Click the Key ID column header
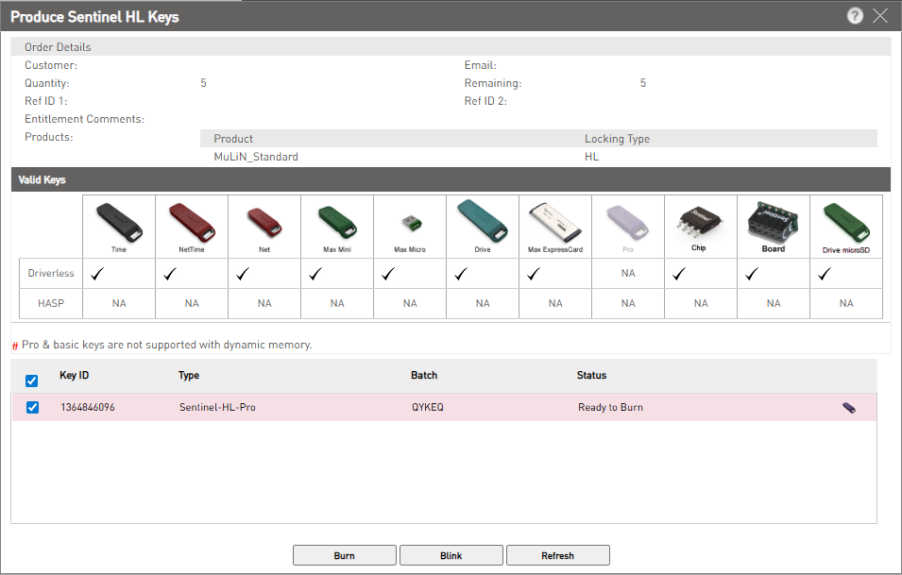The image size is (902, 575). pos(75,375)
